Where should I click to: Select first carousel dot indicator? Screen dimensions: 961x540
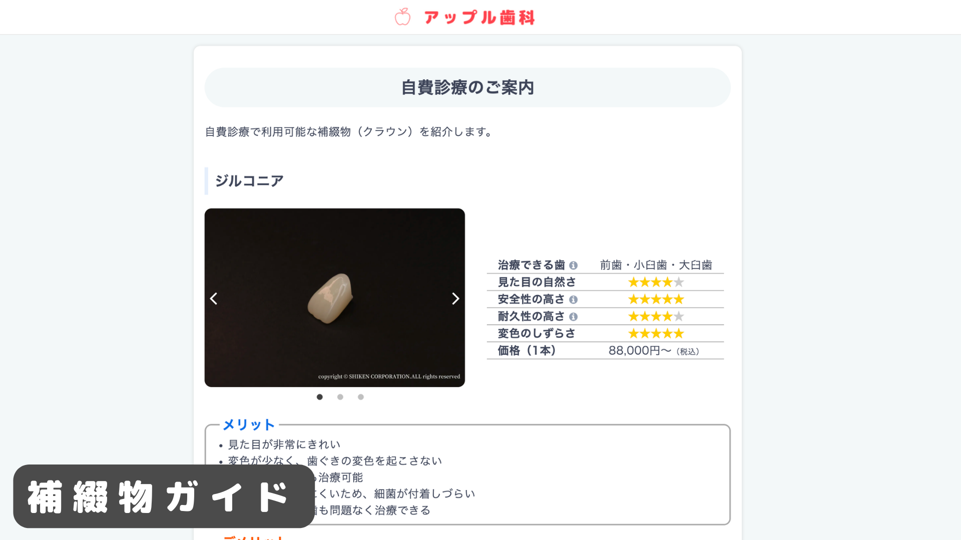(x=320, y=397)
